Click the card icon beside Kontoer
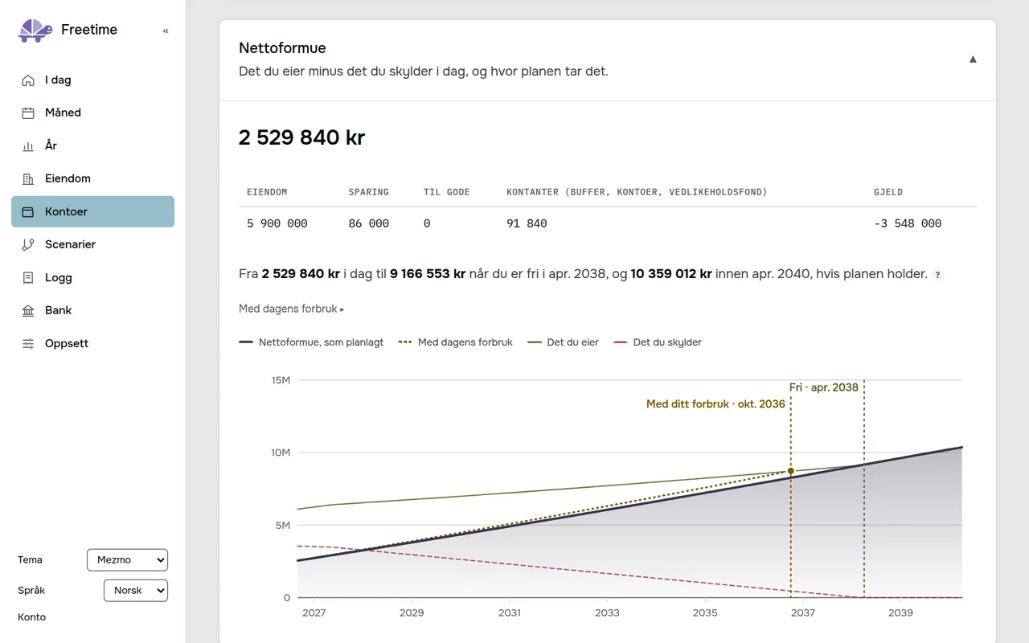The image size is (1029, 643). coord(28,212)
